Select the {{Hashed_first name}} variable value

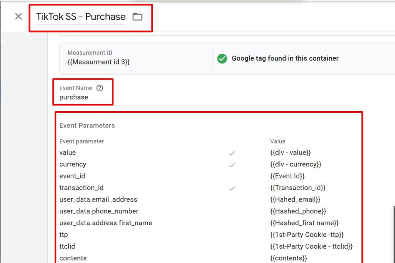click(304, 223)
